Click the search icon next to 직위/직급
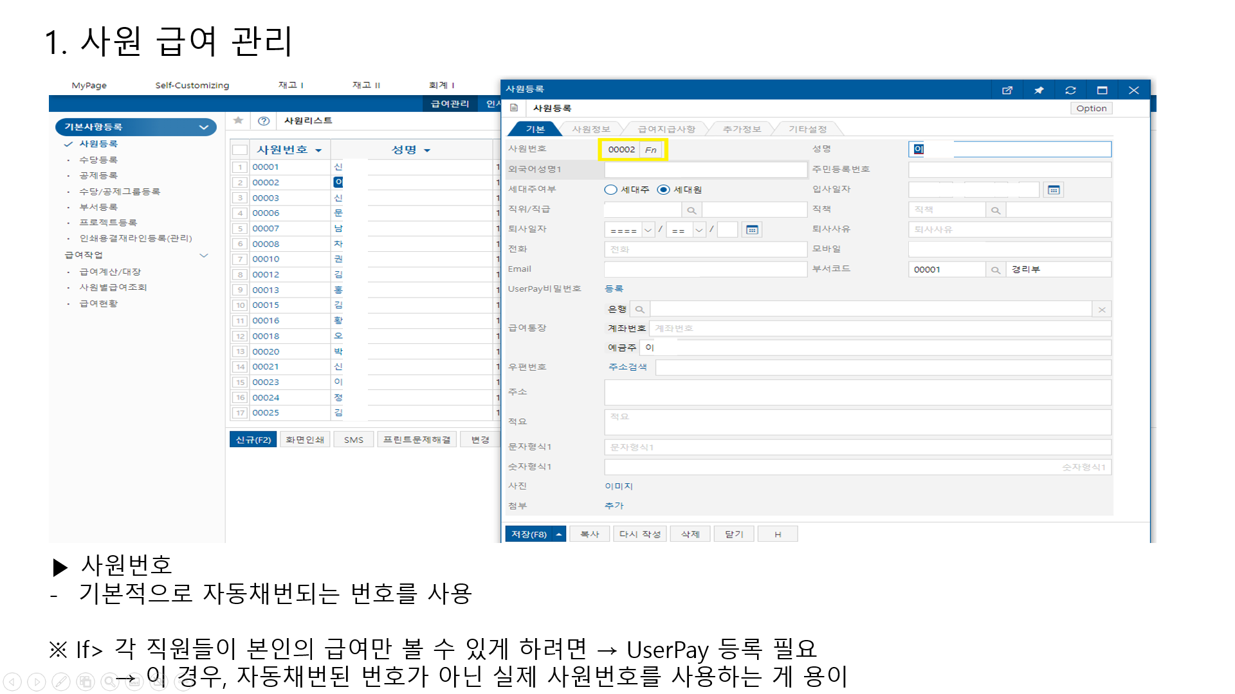The width and height of the screenshot is (1235, 694). tap(691, 210)
